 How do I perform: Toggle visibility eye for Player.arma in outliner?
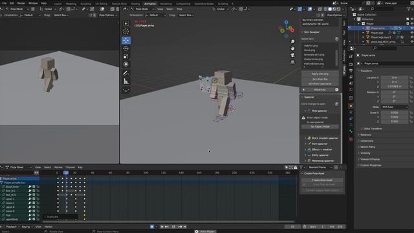click(x=412, y=28)
